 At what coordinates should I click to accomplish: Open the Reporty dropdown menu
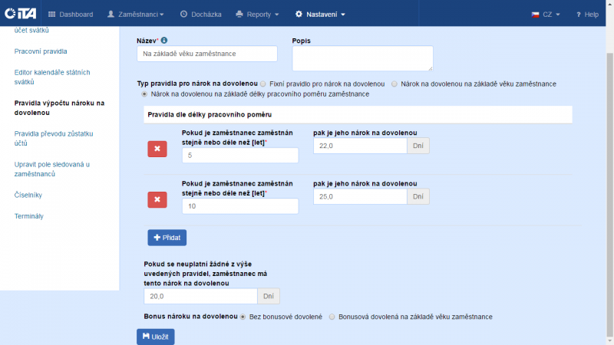coord(257,15)
